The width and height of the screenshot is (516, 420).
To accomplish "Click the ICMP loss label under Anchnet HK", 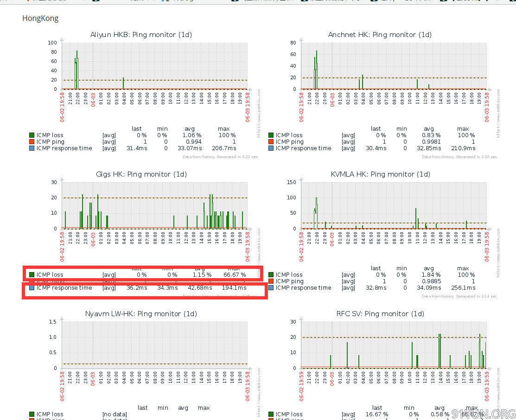I will coord(289,135).
